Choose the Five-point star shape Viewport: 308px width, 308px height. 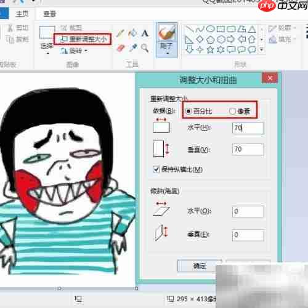(210, 49)
